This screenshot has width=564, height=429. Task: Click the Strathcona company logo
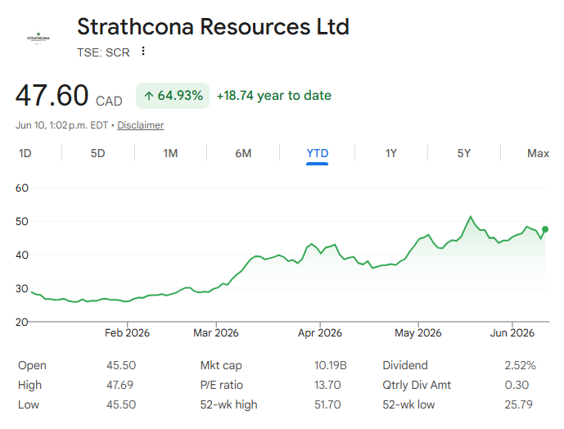[x=38, y=38]
